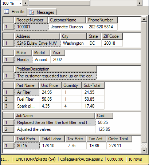Screen dimensions: 149x165
Task: Open the 100 % zoom dropdown
Action: [20, 3]
